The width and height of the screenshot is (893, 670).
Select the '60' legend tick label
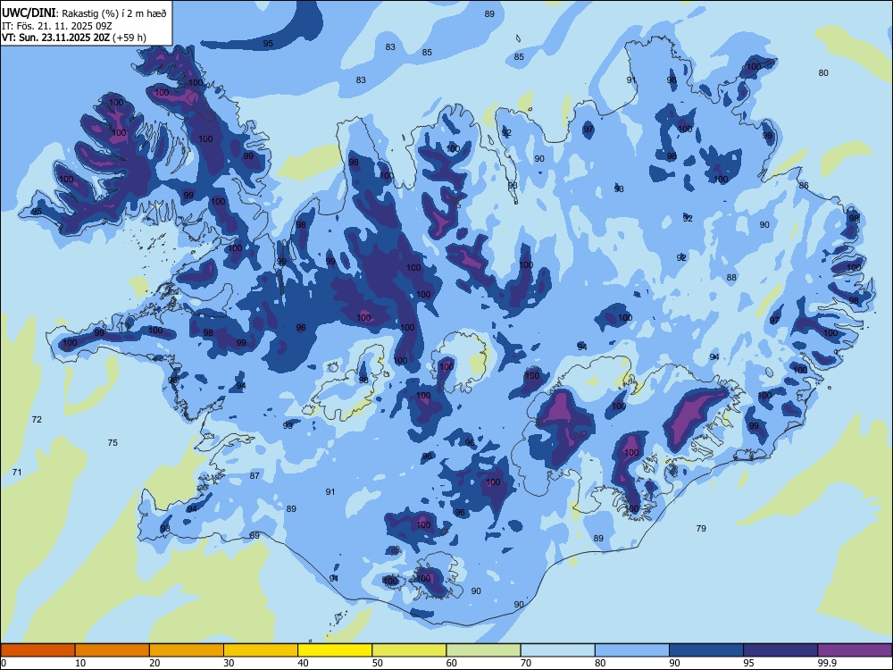pyautogui.click(x=452, y=663)
